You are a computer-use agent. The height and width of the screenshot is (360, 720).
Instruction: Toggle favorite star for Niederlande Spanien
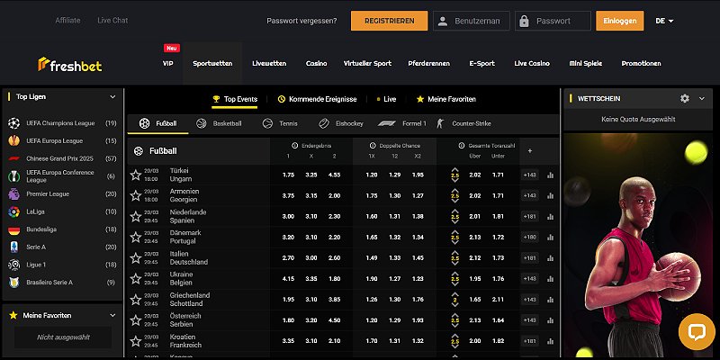point(136,216)
